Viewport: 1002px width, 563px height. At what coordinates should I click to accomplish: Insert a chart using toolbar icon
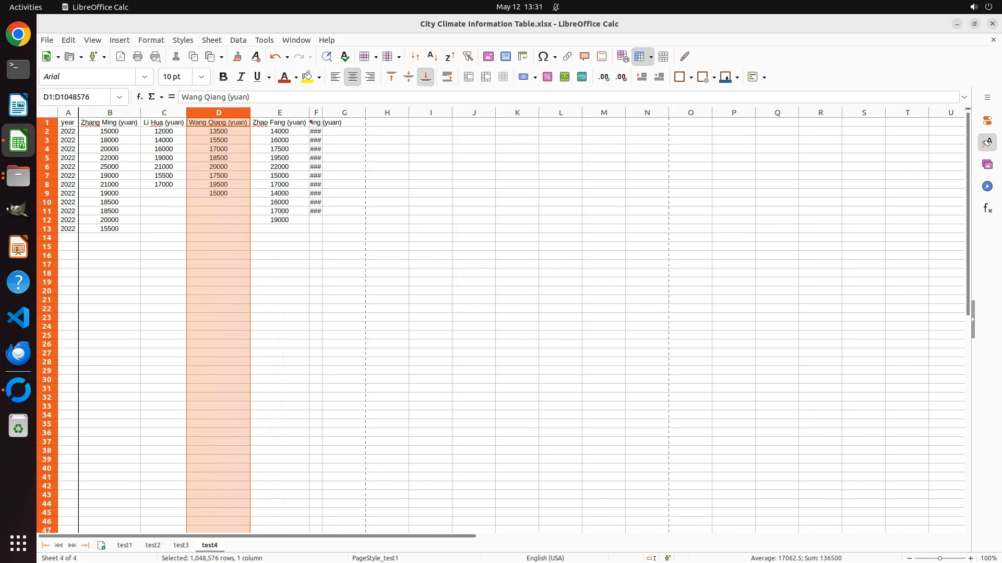(505, 56)
